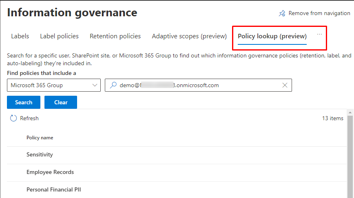Open the Personal Financial PII policy

click(53, 189)
